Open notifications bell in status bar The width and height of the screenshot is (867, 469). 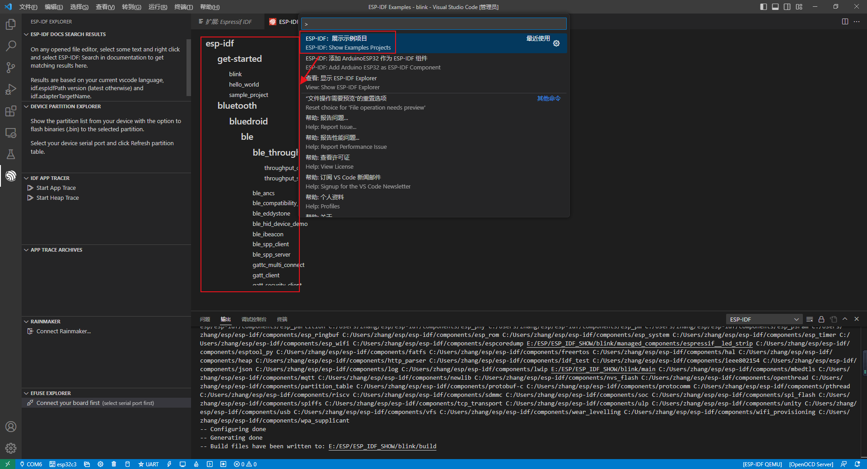(x=857, y=464)
